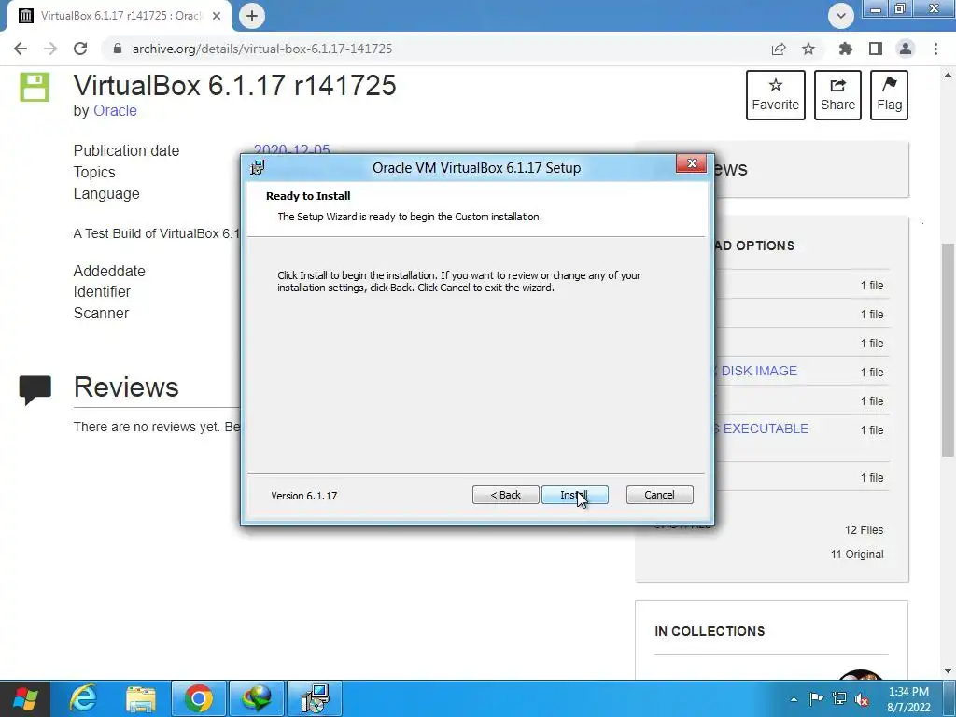
Task: Open a new Chrome tab
Action: coord(252,16)
